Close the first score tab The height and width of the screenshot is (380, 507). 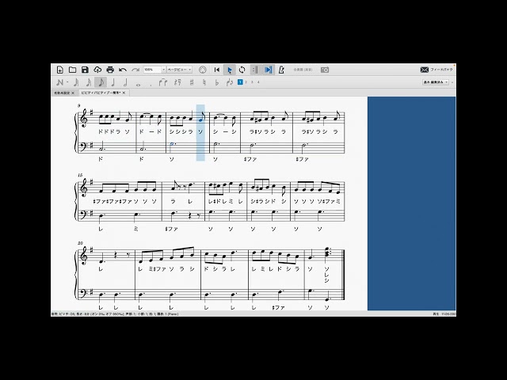click(73, 93)
